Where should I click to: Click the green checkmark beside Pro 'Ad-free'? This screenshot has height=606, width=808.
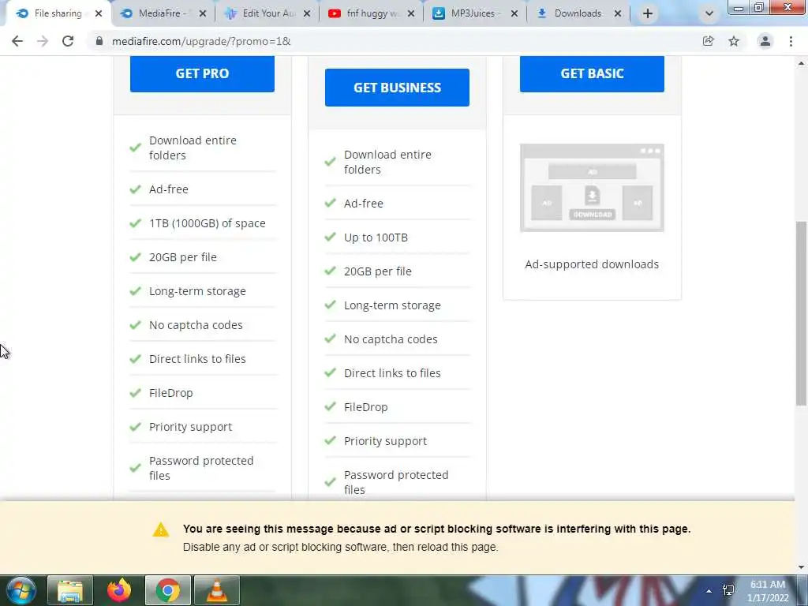pos(136,189)
